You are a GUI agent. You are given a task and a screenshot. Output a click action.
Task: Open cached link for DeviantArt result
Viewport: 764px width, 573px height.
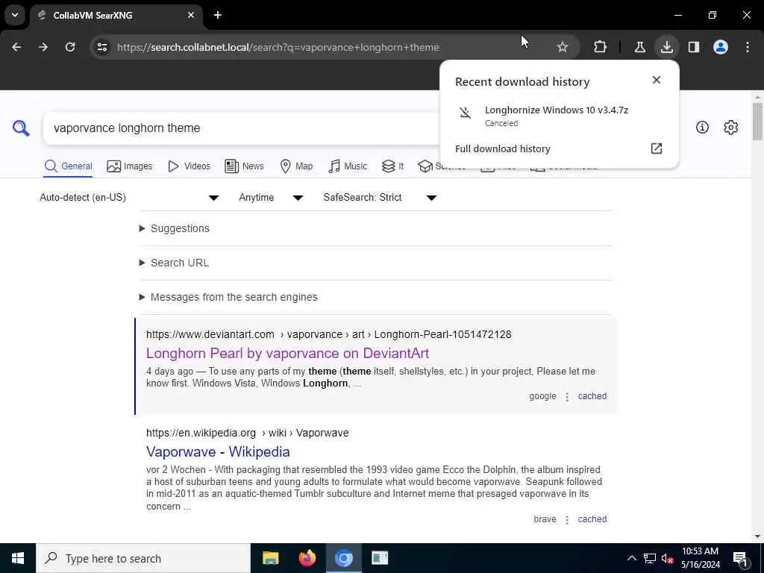point(592,396)
